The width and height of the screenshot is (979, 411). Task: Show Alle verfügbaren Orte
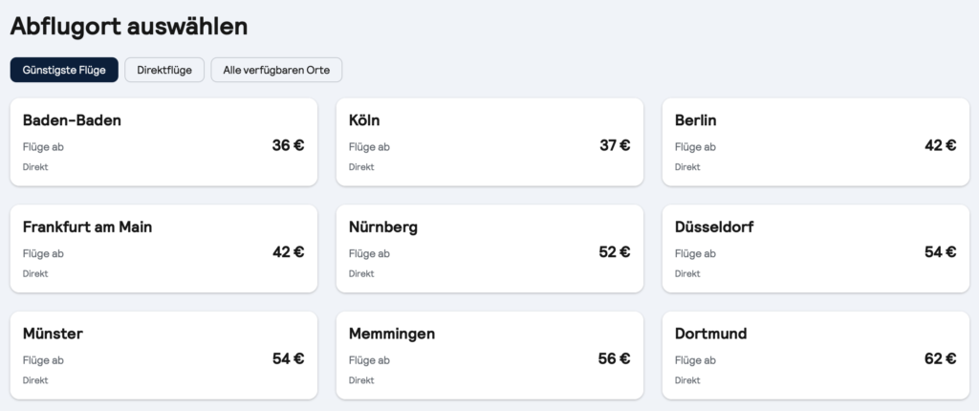tap(276, 70)
